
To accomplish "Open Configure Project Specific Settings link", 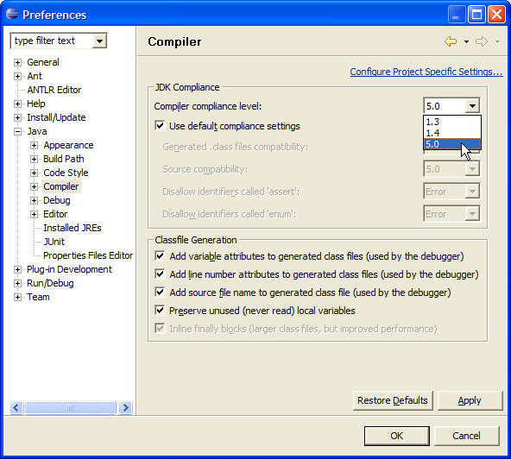I will click(x=426, y=72).
